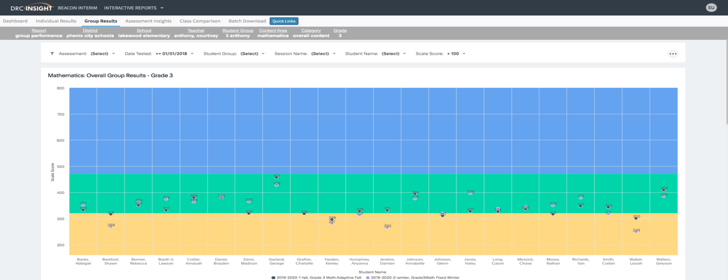Switch to the Class Comparison tab
Screen dimensions: 728x280
[x=200, y=21]
